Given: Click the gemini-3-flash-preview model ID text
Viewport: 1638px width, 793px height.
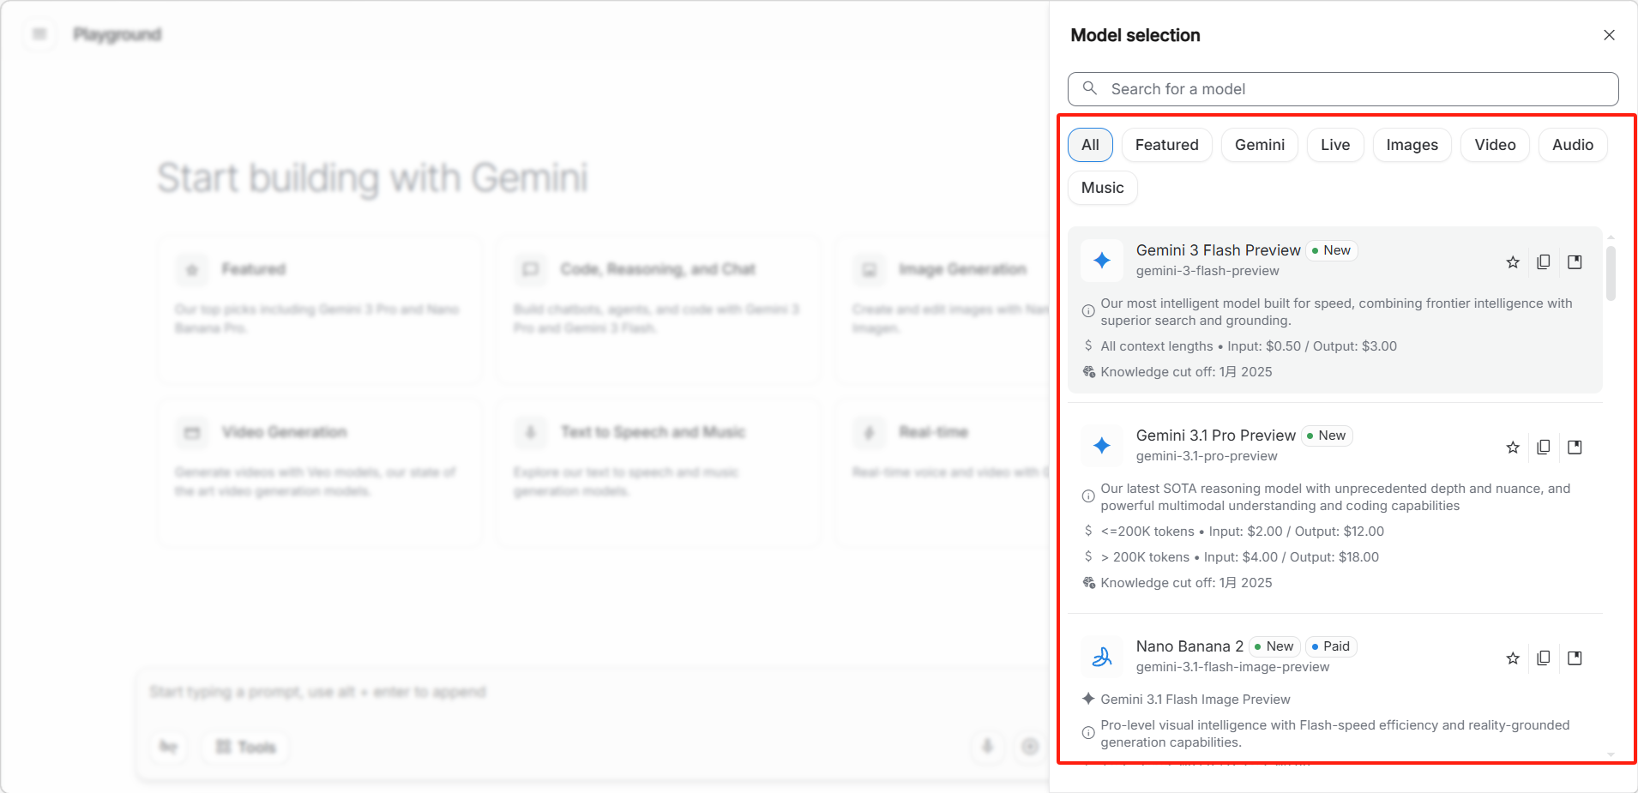Looking at the screenshot, I should 1207,271.
